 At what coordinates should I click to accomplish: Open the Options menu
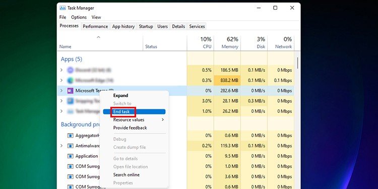click(79, 17)
